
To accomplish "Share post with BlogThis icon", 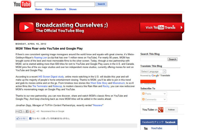I will [21, 111].
